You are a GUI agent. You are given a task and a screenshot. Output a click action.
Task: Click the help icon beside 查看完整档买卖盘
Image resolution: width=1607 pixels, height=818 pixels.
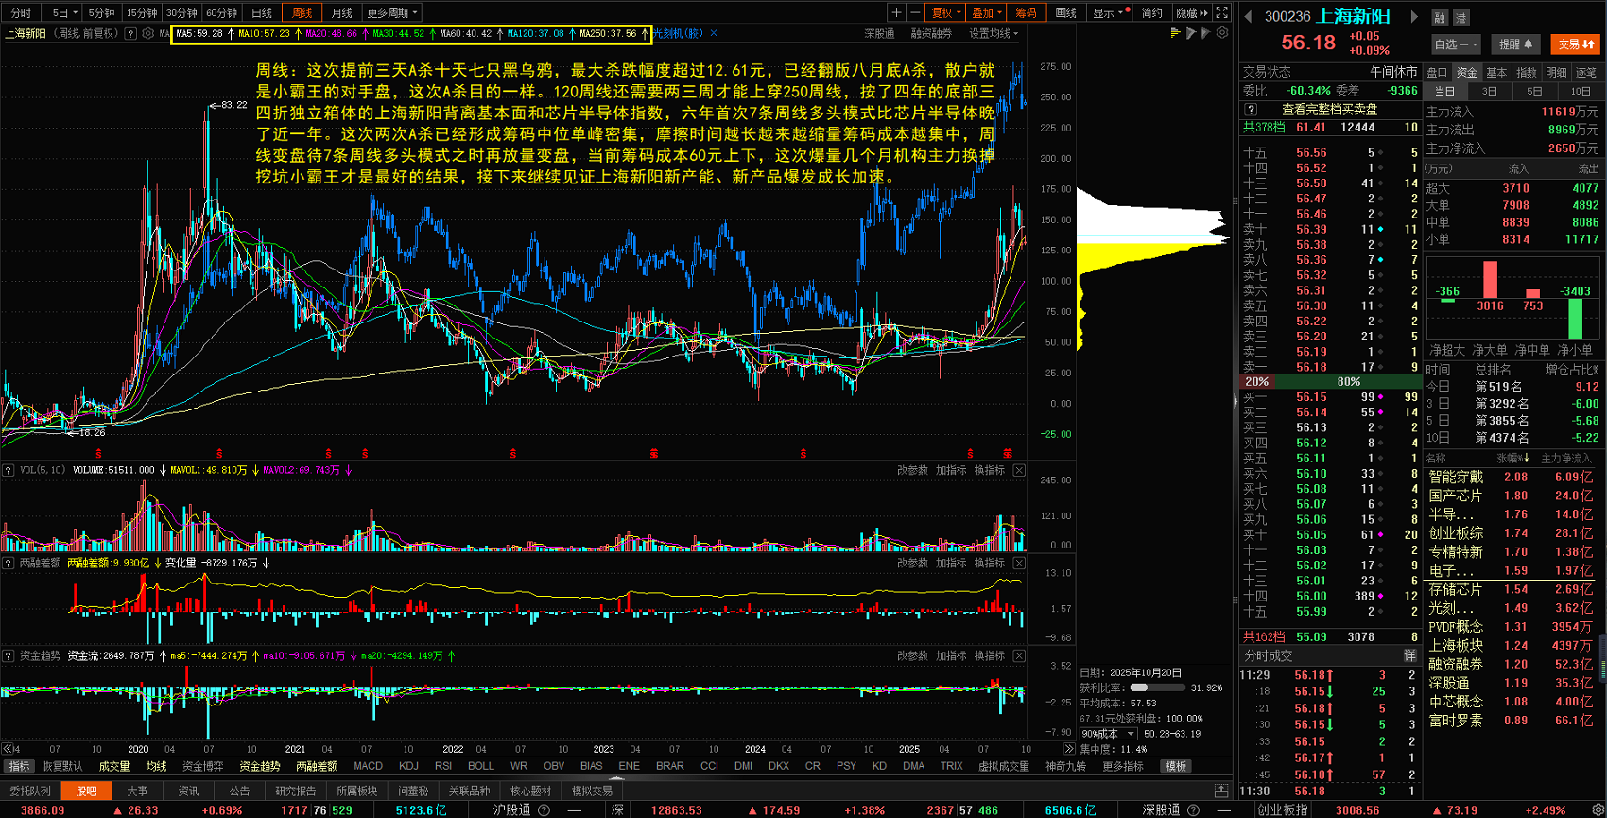pyautogui.click(x=1252, y=110)
